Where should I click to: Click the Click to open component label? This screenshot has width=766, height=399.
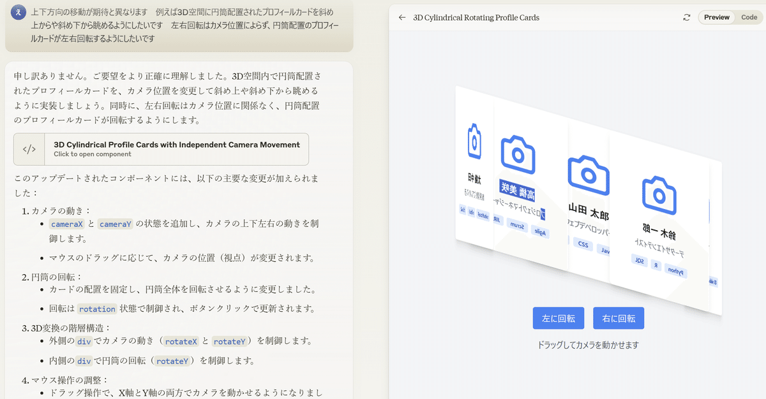point(93,154)
